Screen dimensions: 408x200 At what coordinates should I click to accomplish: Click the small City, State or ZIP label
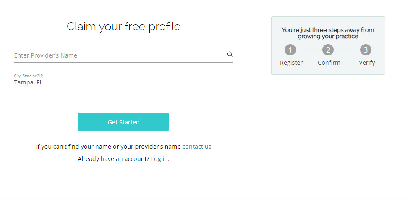pyautogui.click(x=29, y=76)
